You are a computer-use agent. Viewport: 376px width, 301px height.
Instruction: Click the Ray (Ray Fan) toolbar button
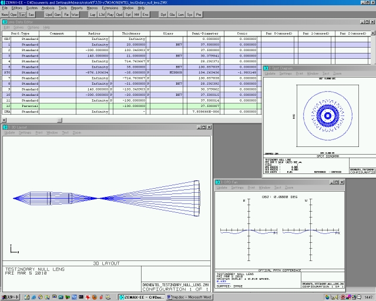(110, 15)
